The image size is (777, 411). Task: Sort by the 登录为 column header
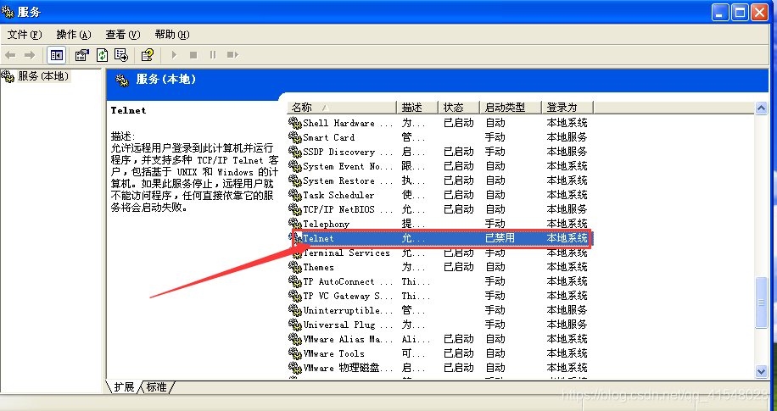pyautogui.click(x=567, y=108)
